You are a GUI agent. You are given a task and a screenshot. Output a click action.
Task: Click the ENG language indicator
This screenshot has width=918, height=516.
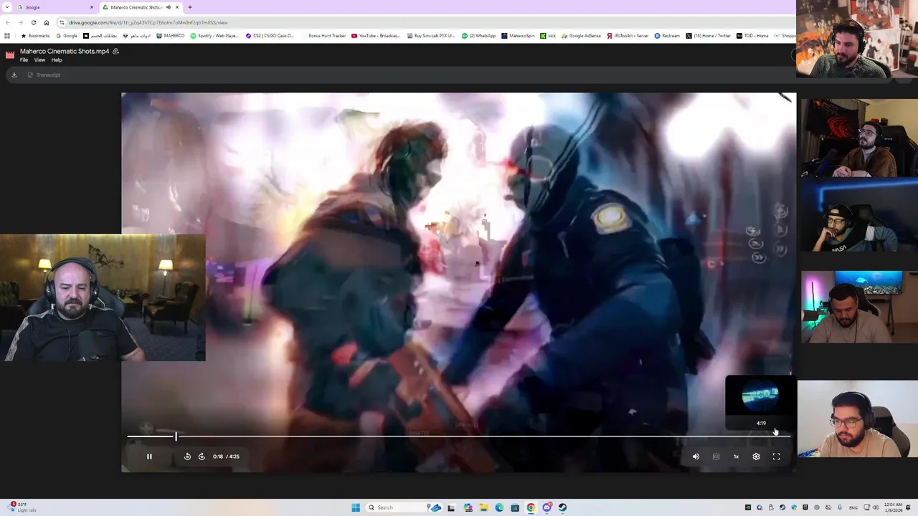click(x=853, y=507)
